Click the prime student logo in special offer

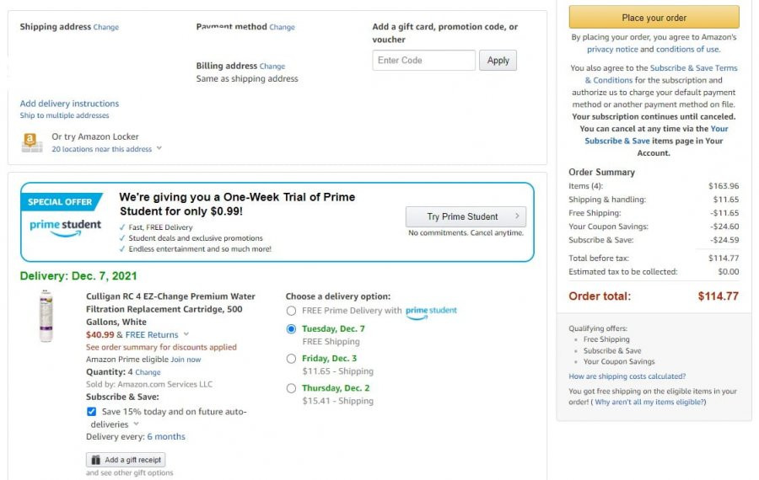[65, 227]
